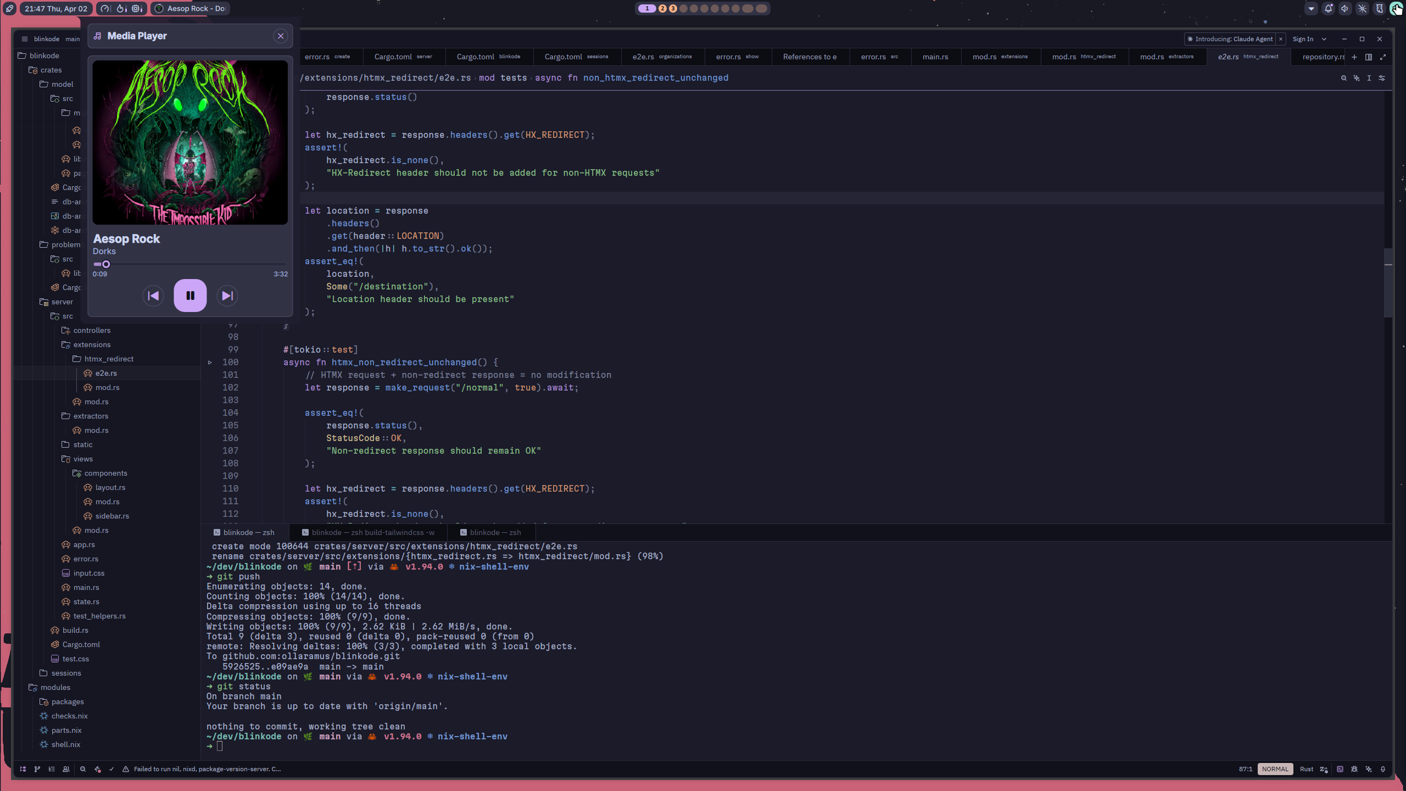Screen dimensions: 1406x791
Task: Skip to next track in Media Player
Action: (x=227, y=296)
